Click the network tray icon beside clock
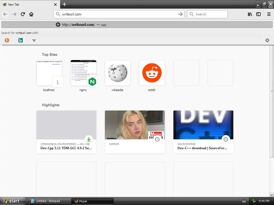 point(254,201)
